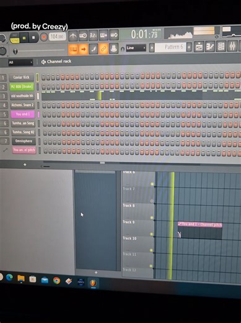The image size is (241, 323).
Task: Click the plus button beside Pattern 6
Action: pyautogui.click(x=189, y=47)
